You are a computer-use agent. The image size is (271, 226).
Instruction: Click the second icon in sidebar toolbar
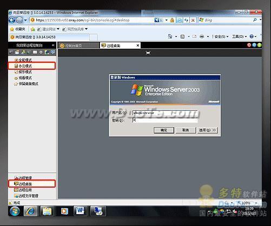point(17,52)
